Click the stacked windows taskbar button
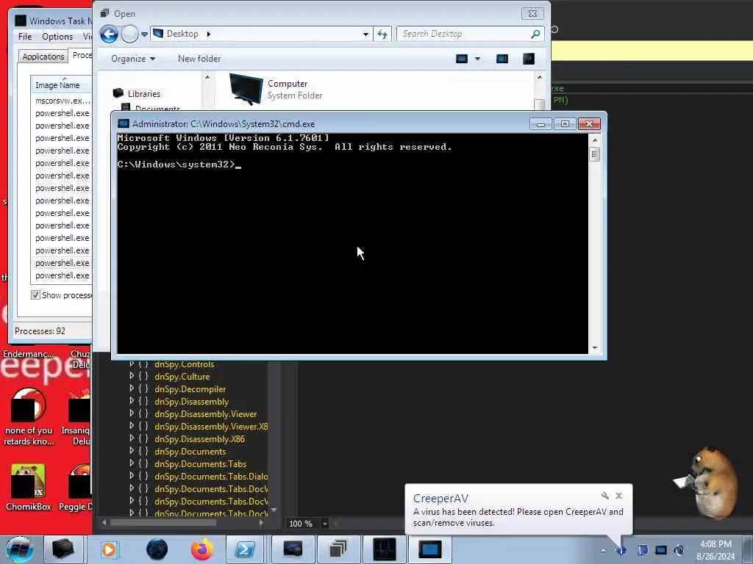This screenshot has height=564, width=753. click(338, 549)
